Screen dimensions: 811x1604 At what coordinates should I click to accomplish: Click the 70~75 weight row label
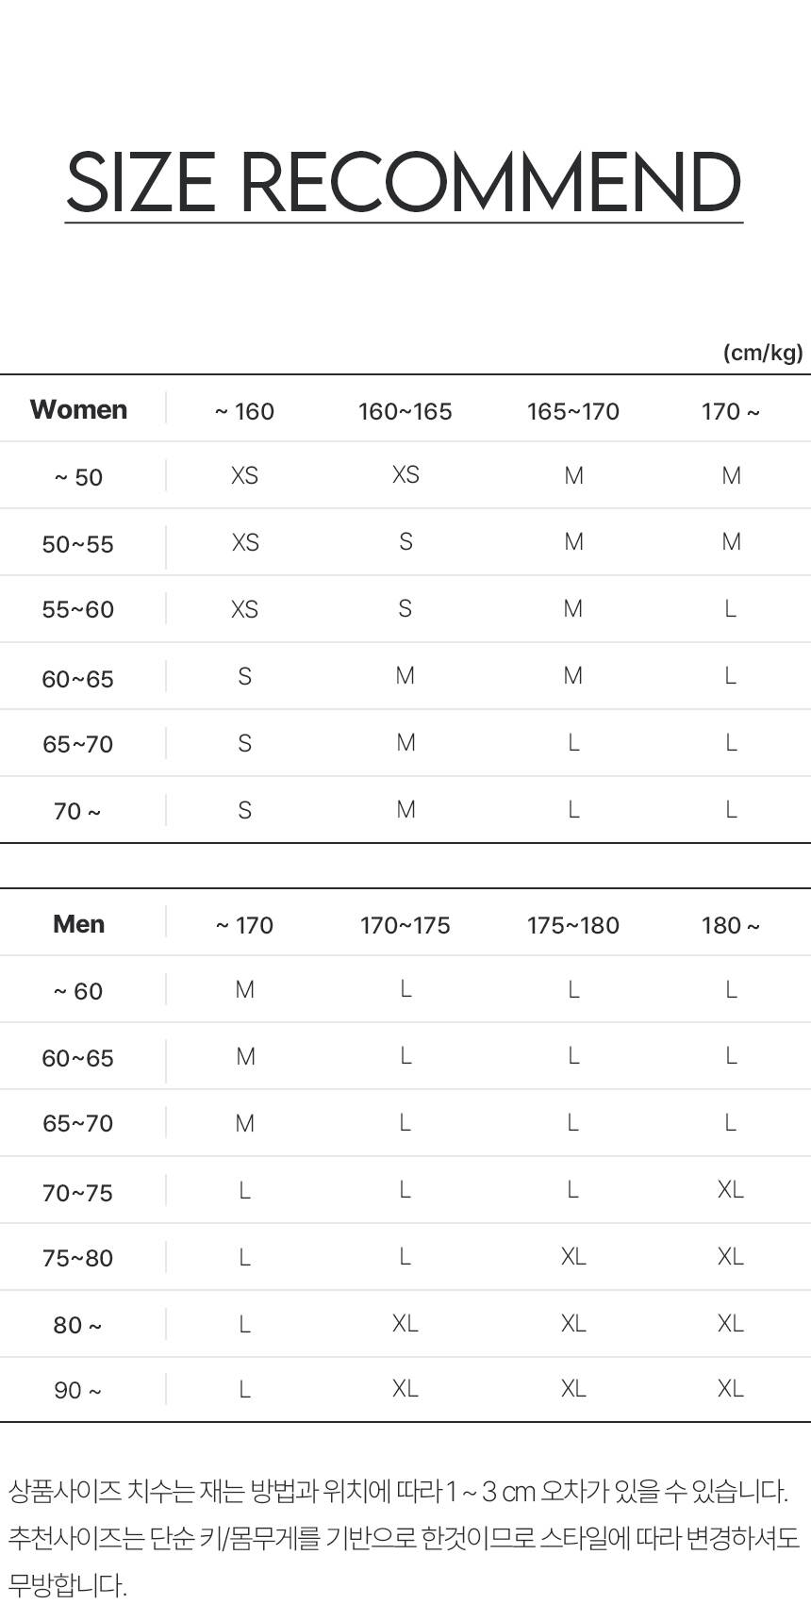pos(78,1193)
